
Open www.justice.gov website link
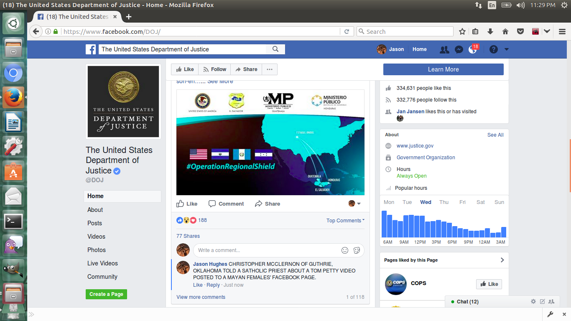[415, 146]
